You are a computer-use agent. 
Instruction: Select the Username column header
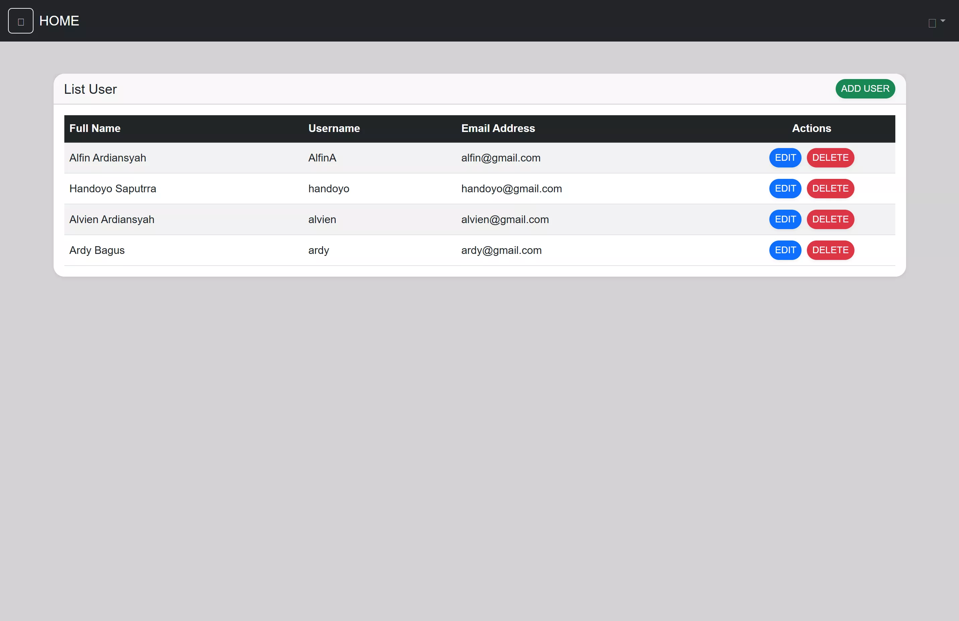coord(334,129)
